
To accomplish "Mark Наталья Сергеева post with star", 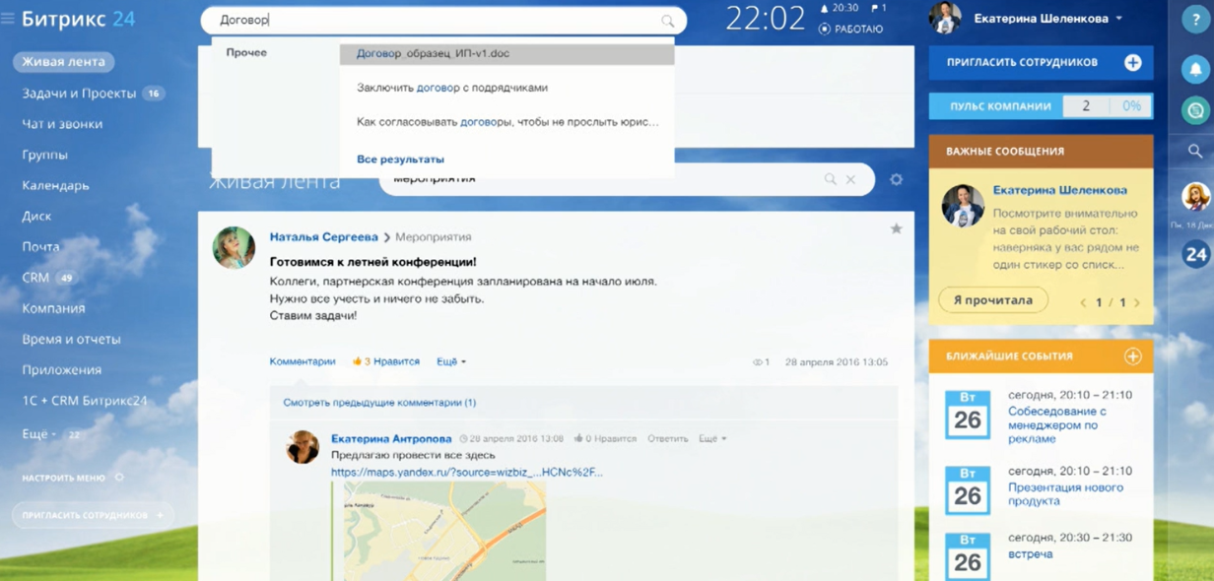I will click(x=896, y=228).
